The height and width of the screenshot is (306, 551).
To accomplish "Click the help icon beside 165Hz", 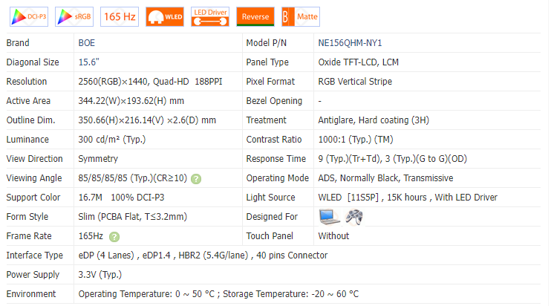I will (x=114, y=236).
